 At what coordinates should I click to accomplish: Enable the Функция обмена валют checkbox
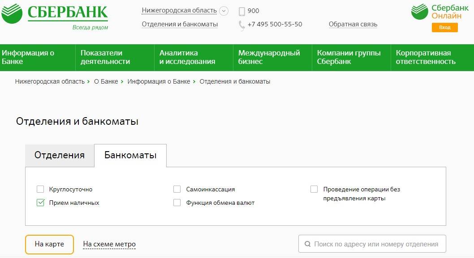[177, 203]
